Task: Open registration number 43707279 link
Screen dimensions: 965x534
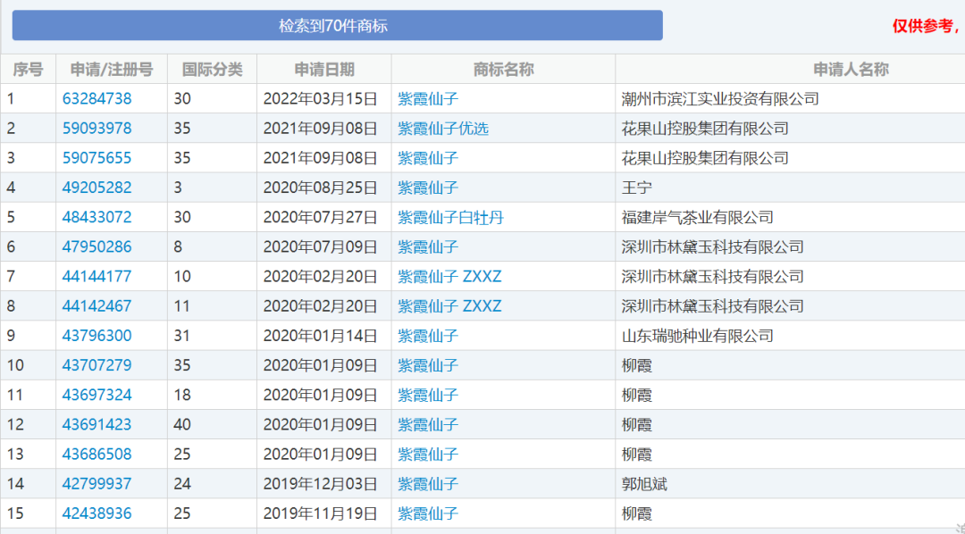Action: 96,365
